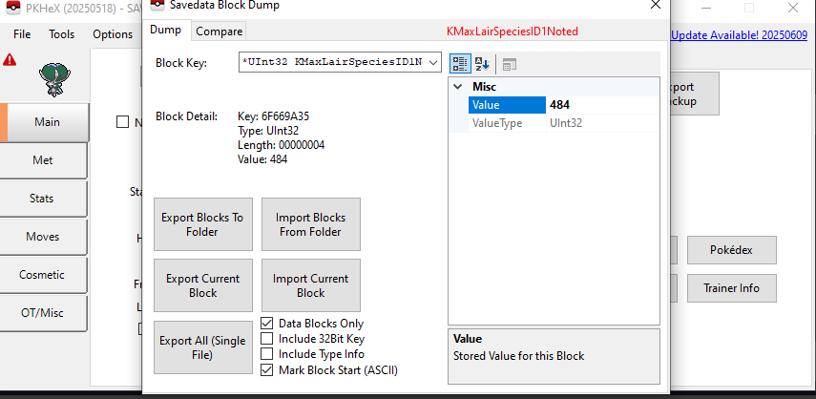This screenshot has height=399, width=816.
Task: Close the Savedata Block Dump window
Action: click(x=654, y=6)
